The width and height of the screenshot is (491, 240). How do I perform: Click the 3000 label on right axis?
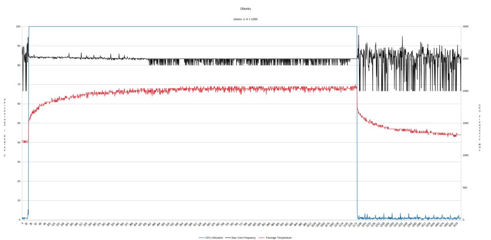(465, 27)
